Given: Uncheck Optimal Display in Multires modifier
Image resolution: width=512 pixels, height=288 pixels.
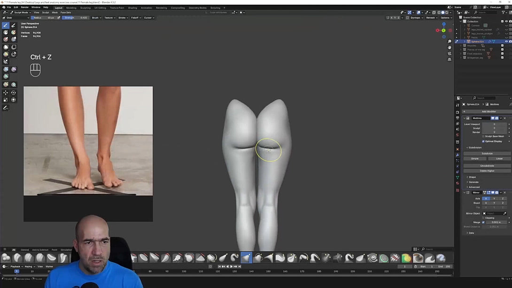Looking at the screenshot, I should pyautogui.click(x=483, y=141).
